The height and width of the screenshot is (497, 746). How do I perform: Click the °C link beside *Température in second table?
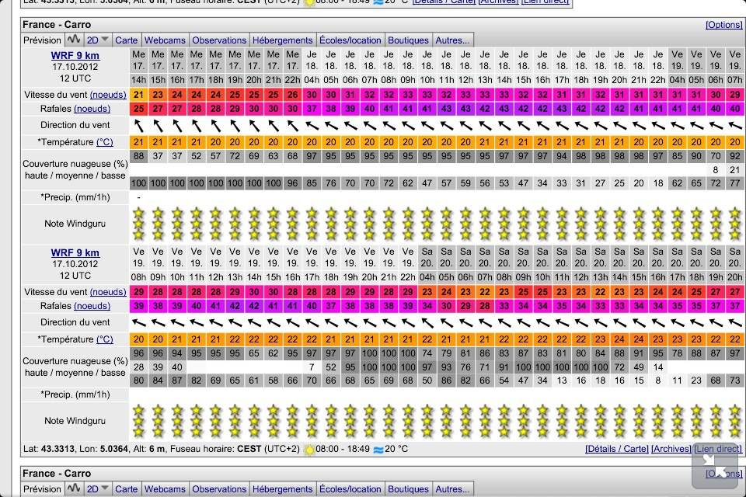(x=105, y=339)
